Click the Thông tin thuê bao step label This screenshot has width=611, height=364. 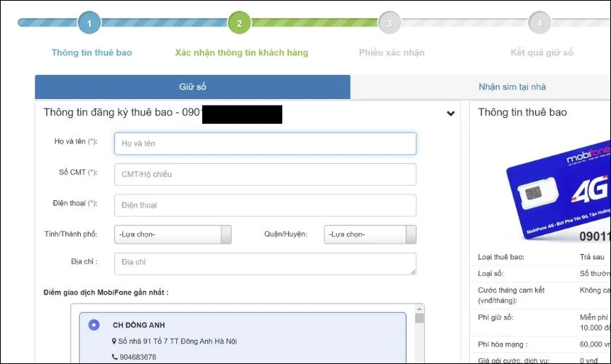point(92,52)
